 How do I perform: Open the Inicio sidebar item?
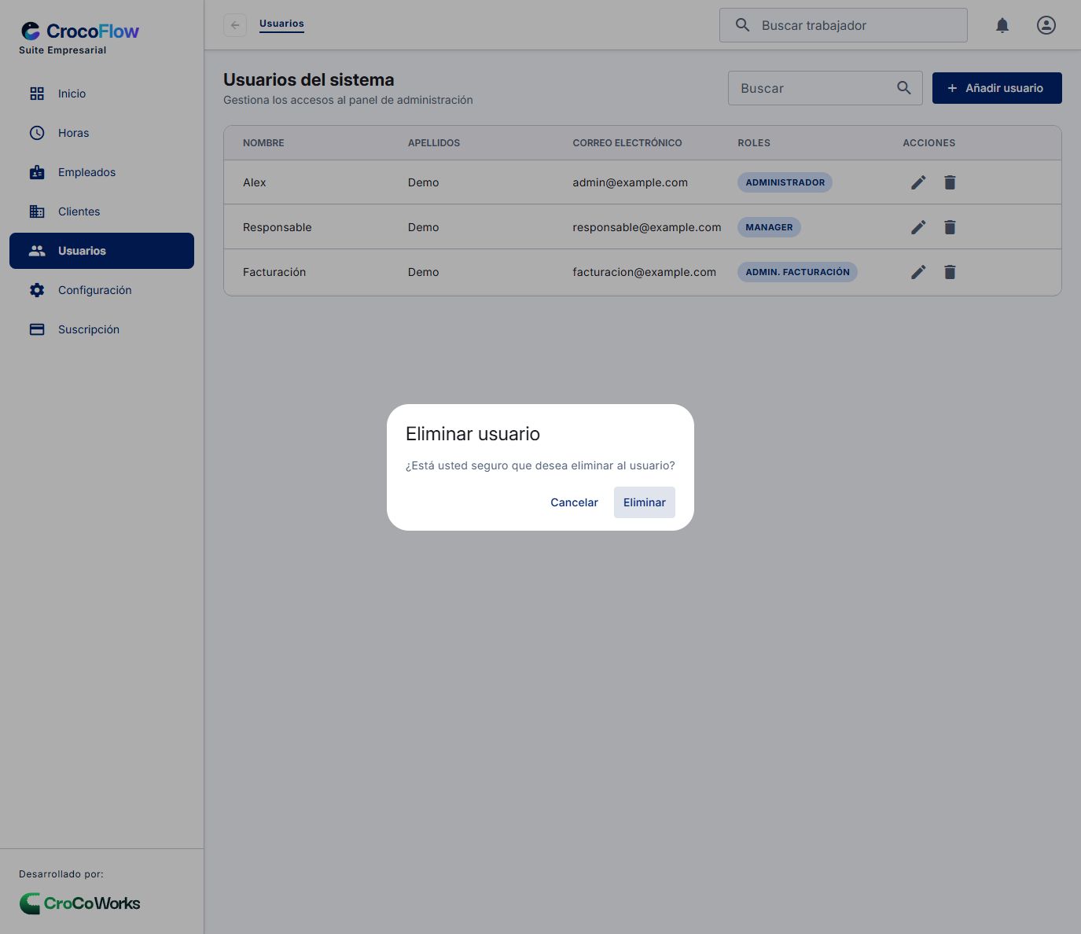point(101,94)
